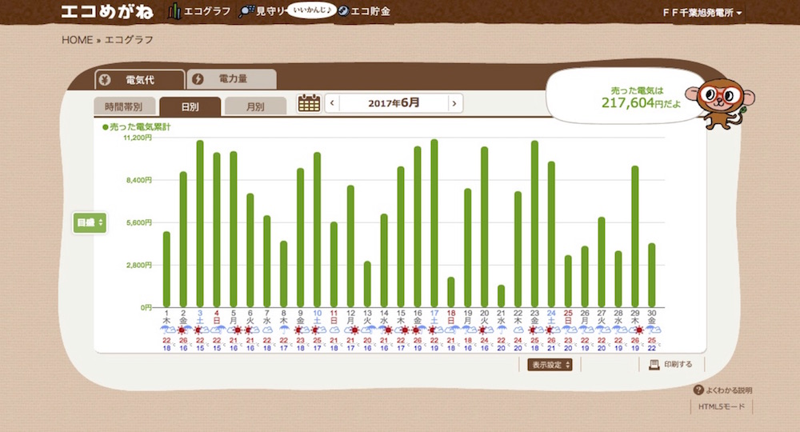Advance to next month with the right arrow

[x=454, y=103]
